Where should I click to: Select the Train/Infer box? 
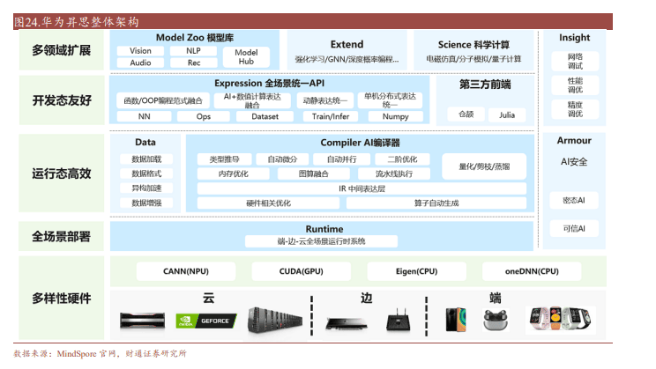[330, 116]
